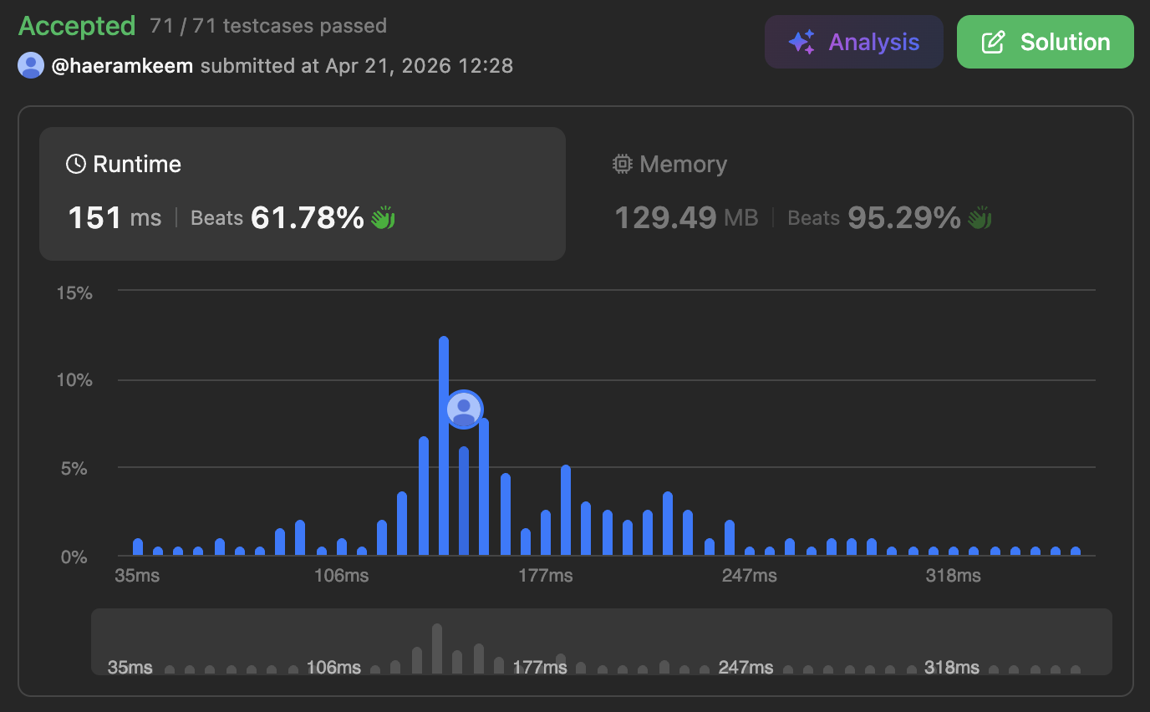Click the chip icon beside Memory

[622, 165]
